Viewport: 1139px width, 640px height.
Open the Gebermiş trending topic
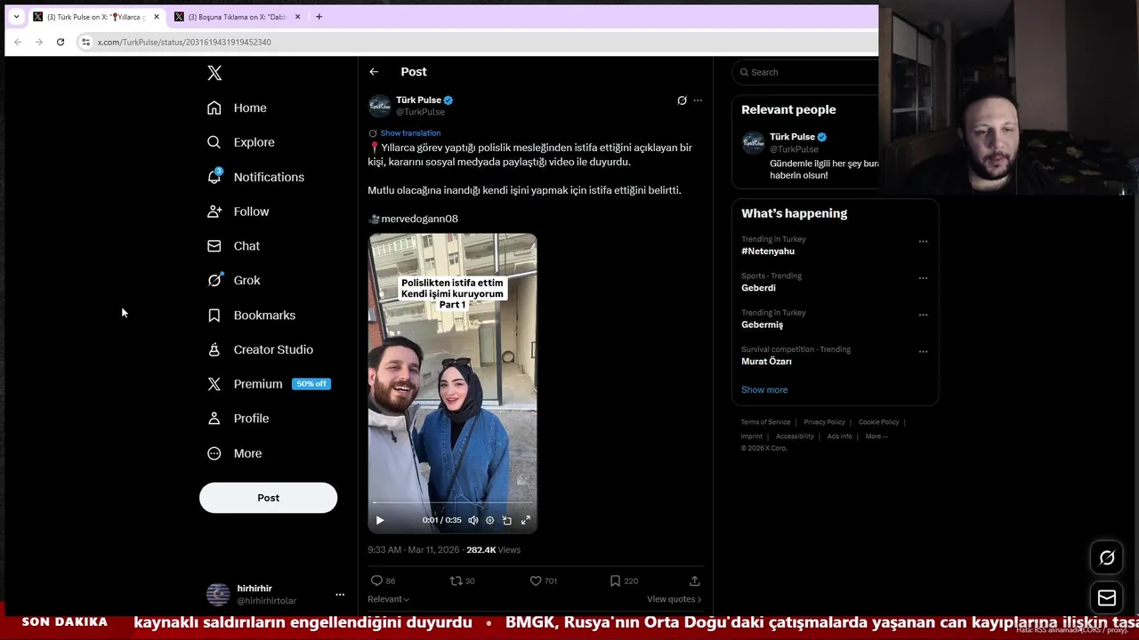762,324
